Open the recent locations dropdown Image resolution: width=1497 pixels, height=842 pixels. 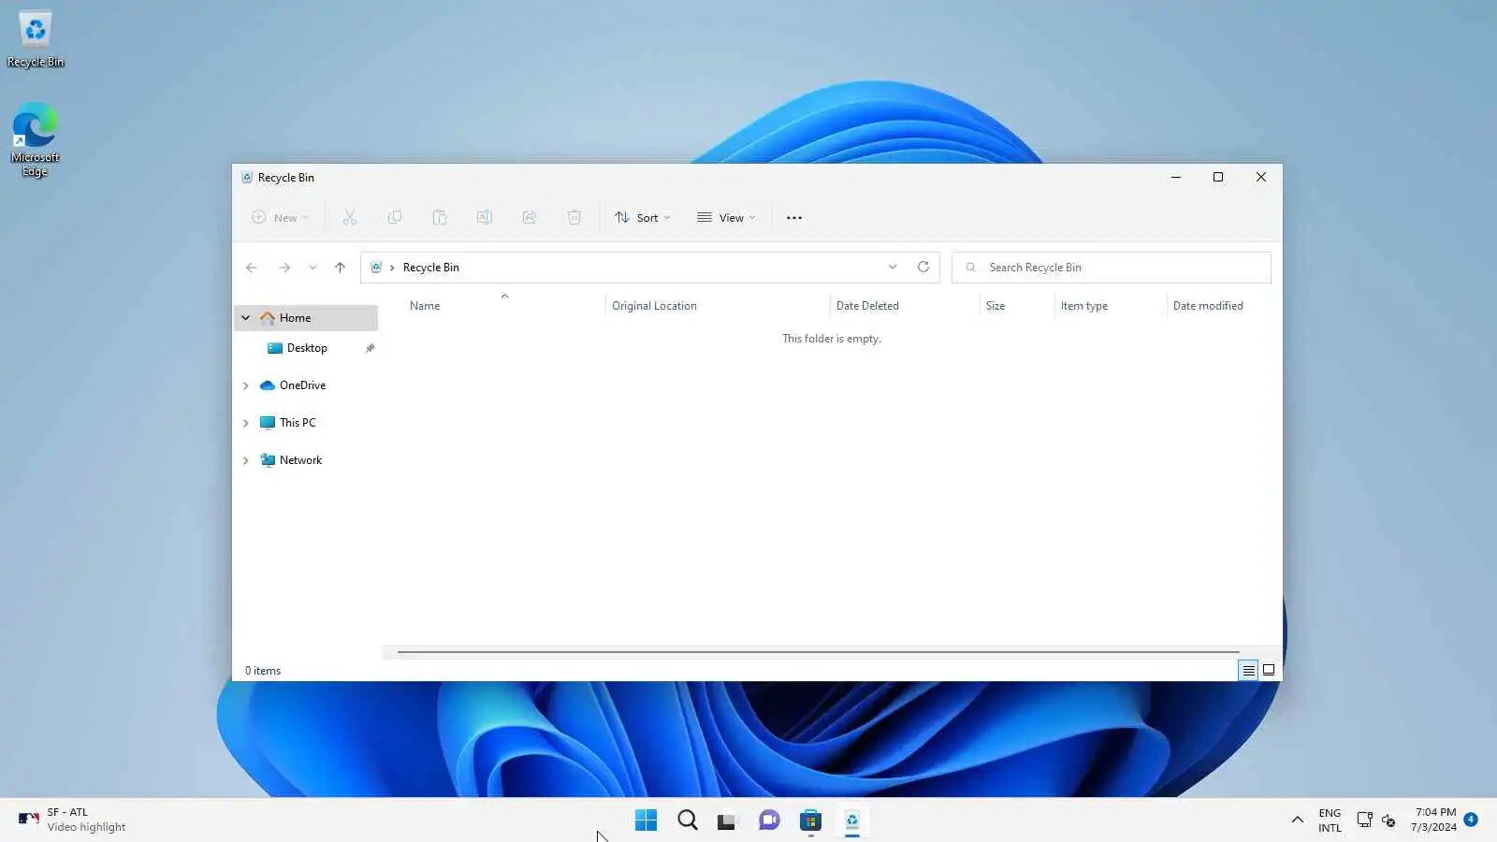(312, 268)
